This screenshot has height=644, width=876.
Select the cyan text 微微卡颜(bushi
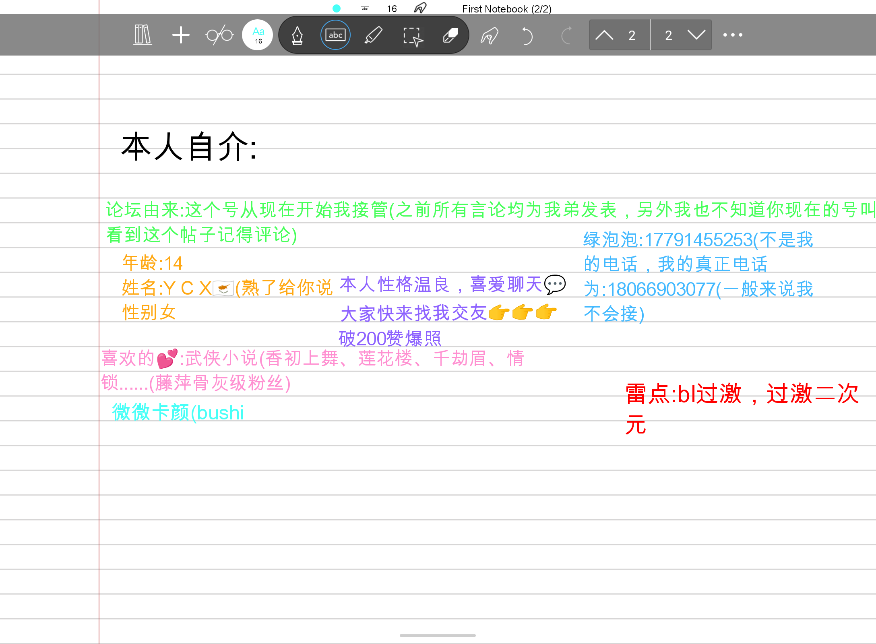[x=178, y=413]
